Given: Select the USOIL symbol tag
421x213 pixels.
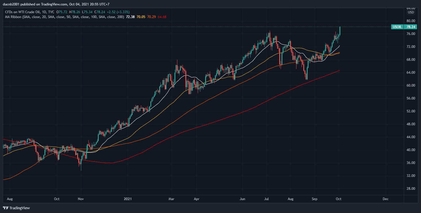Looking at the screenshot, I should (397, 27).
